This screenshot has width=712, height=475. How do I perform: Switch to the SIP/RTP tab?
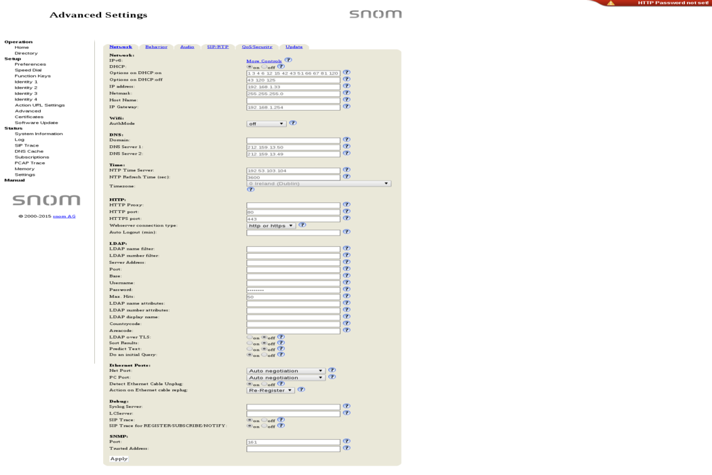click(217, 47)
